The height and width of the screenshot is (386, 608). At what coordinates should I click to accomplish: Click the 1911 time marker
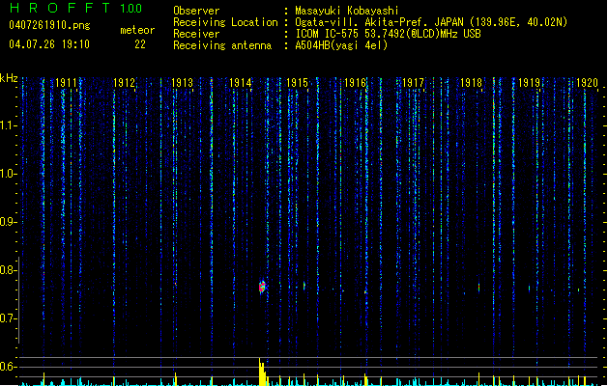tap(66, 83)
